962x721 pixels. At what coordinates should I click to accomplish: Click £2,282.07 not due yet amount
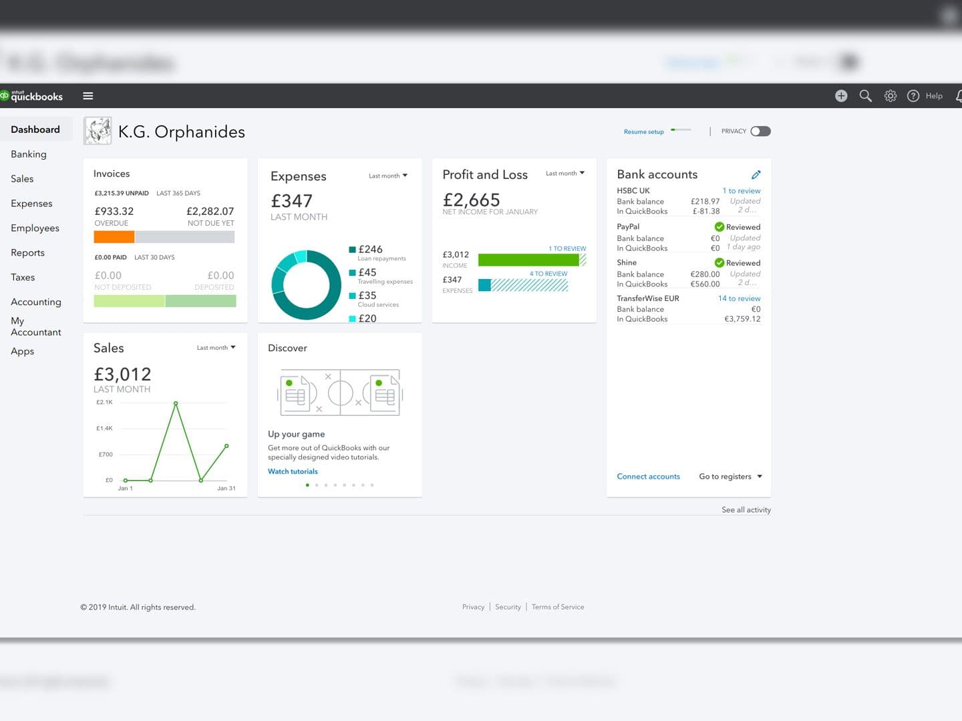[x=210, y=212]
